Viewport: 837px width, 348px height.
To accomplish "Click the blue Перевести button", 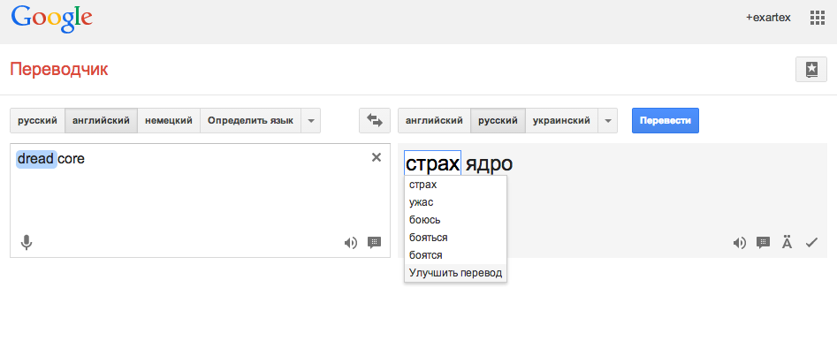I will 666,121.
